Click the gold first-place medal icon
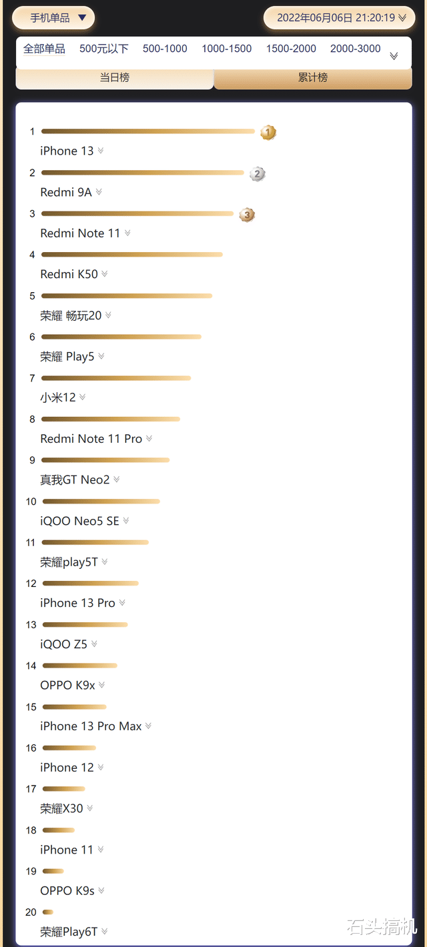 268,133
